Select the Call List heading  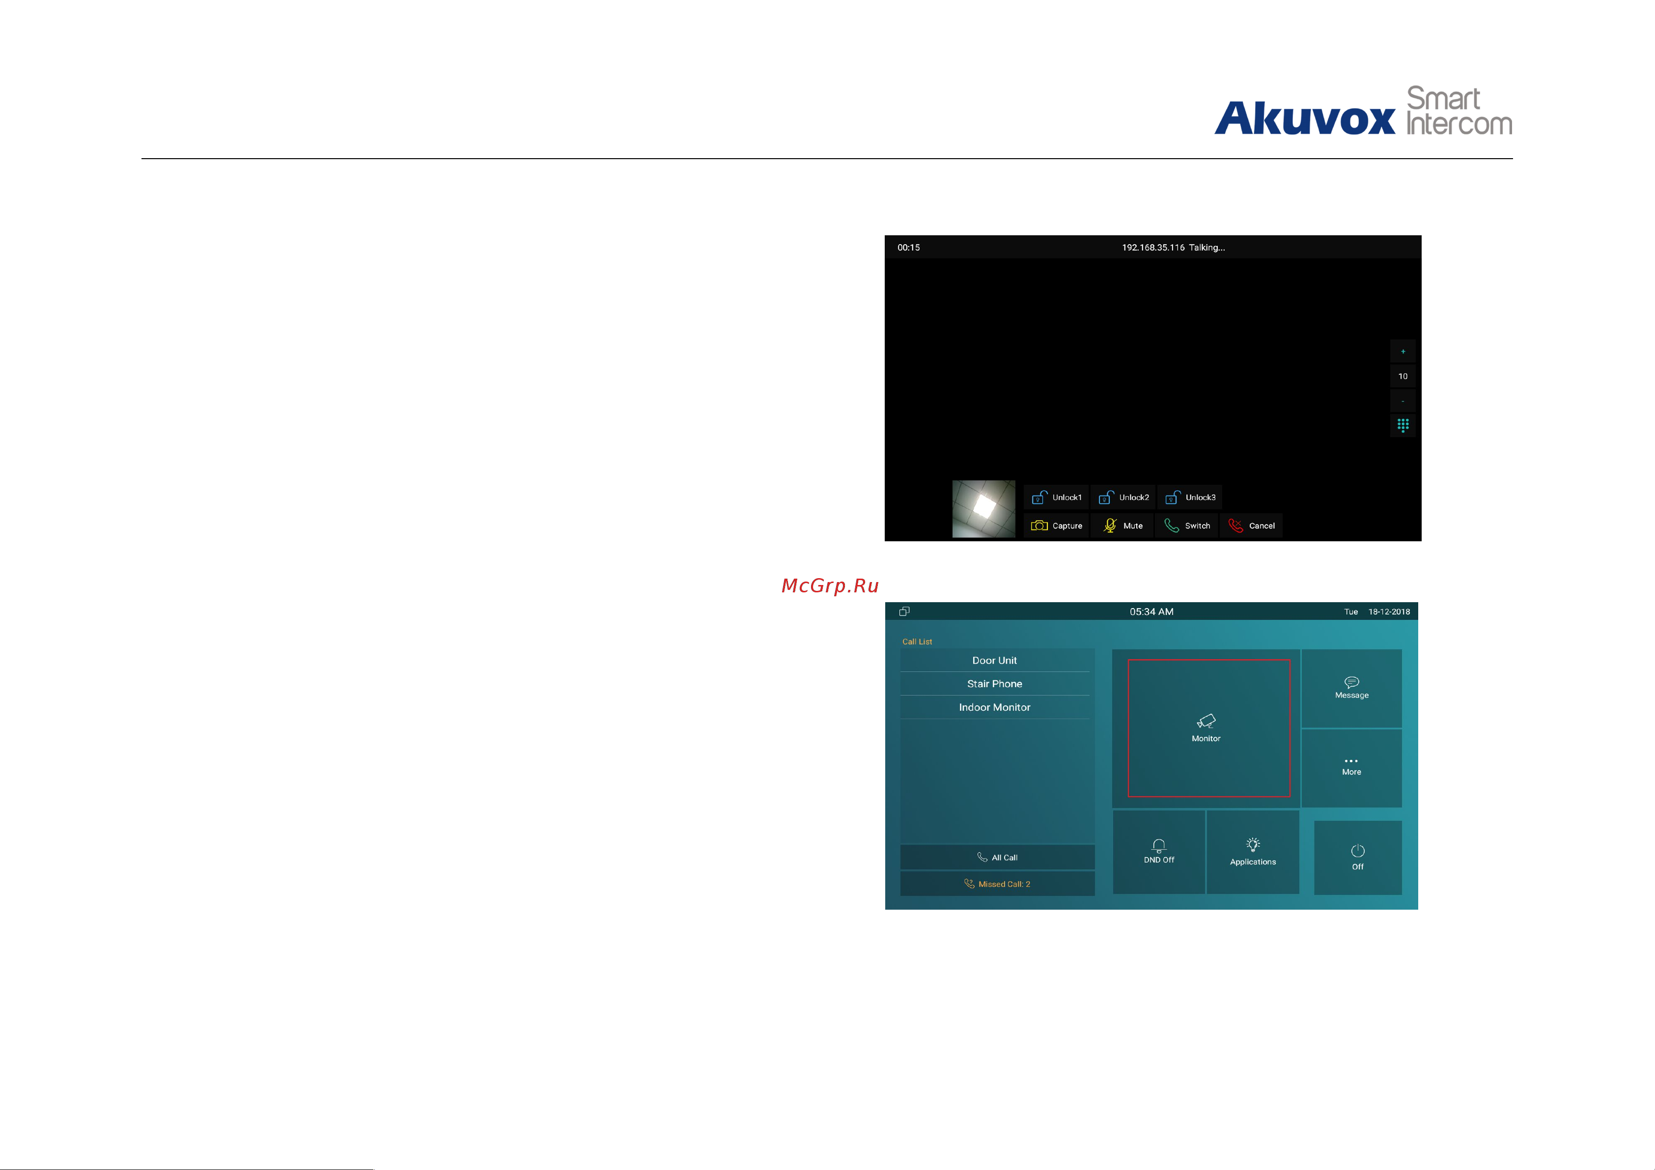[917, 641]
